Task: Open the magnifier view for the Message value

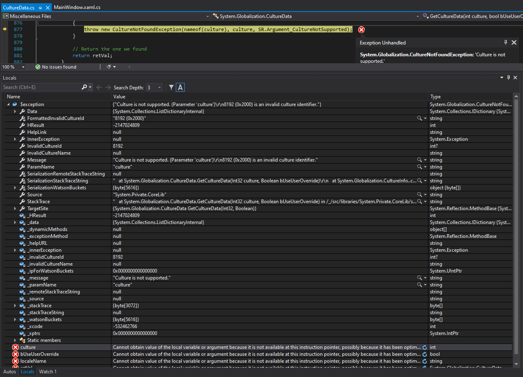Action: (419, 160)
